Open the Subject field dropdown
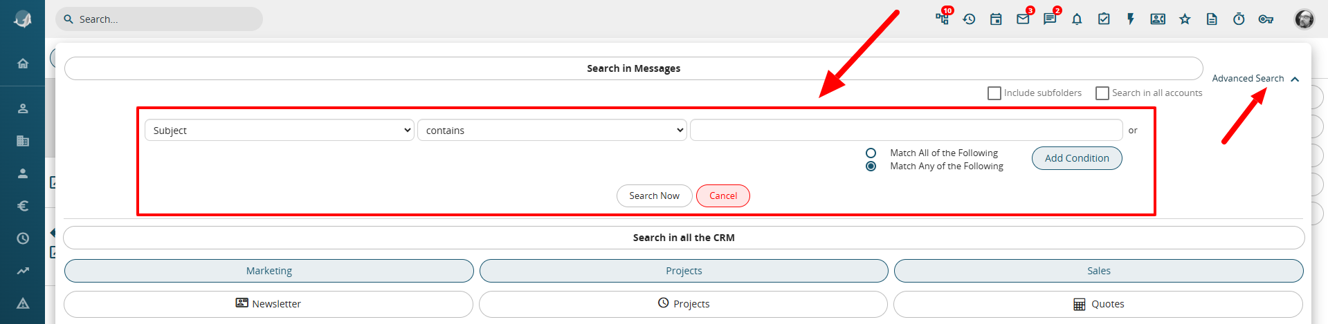 280,130
